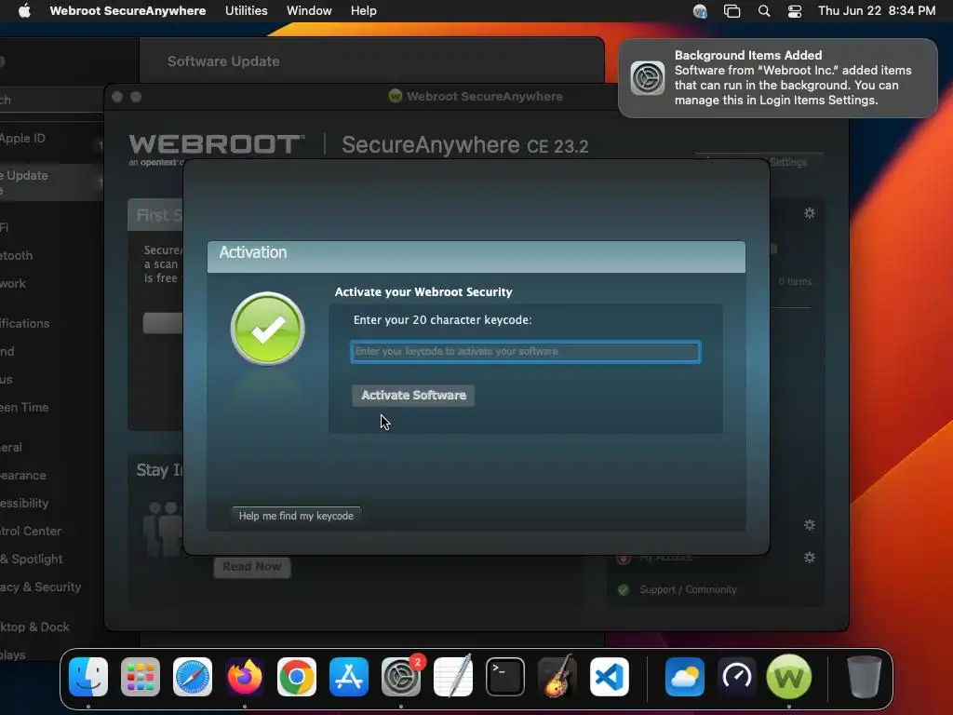The height and width of the screenshot is (715, 953).
Task: Click the Search field in System Settings
Action: tap(52, 100)
